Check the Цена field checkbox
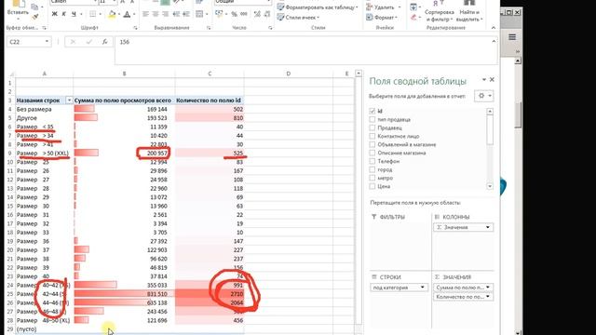Image resolution: width=596 pixels, height=335 pixels. 372,186
